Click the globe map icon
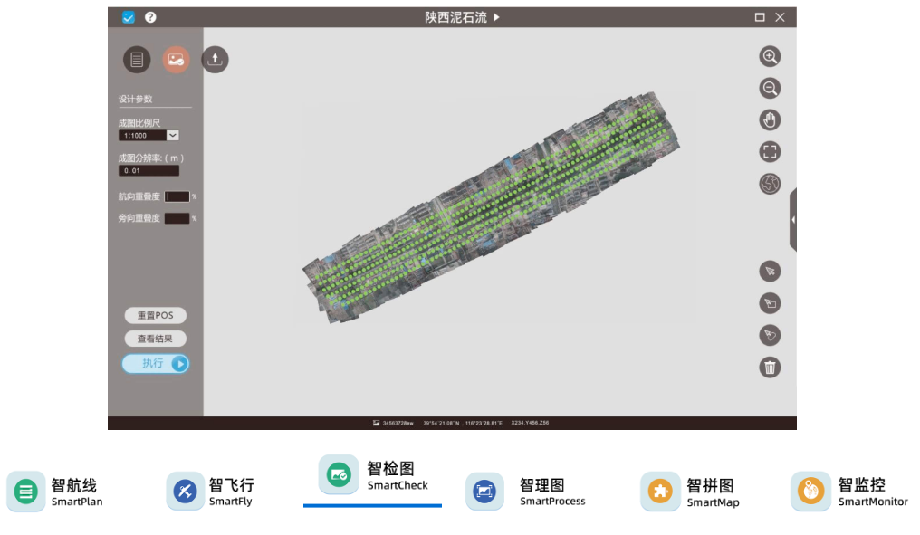 770,184
